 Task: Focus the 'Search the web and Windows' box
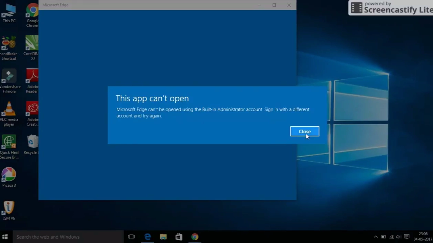click(68, 237)
